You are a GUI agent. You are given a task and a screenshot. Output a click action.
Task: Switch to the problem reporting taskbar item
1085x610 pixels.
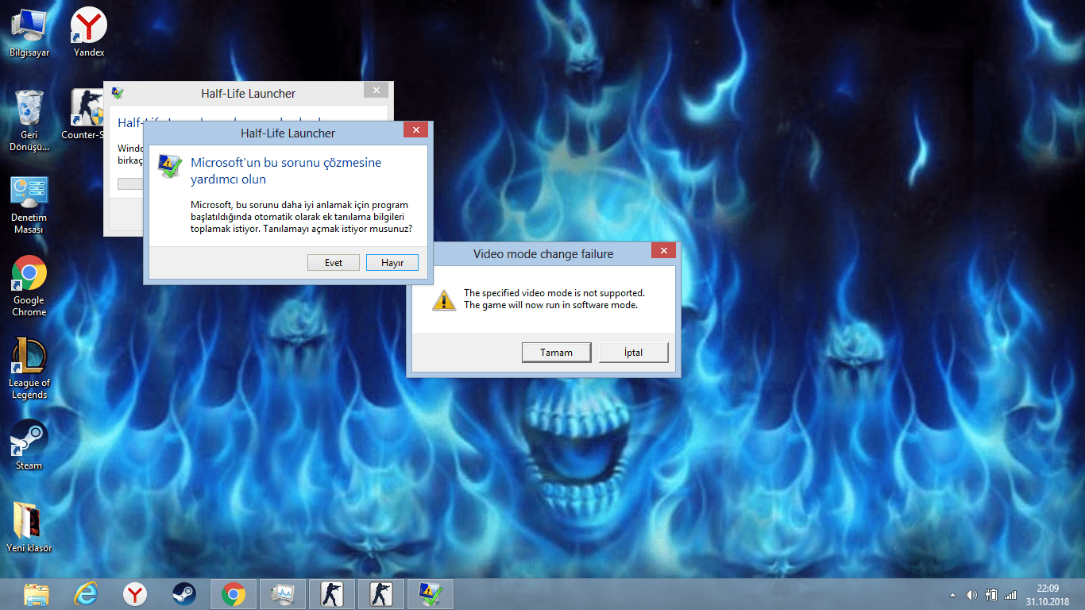(x=431, y=594)
